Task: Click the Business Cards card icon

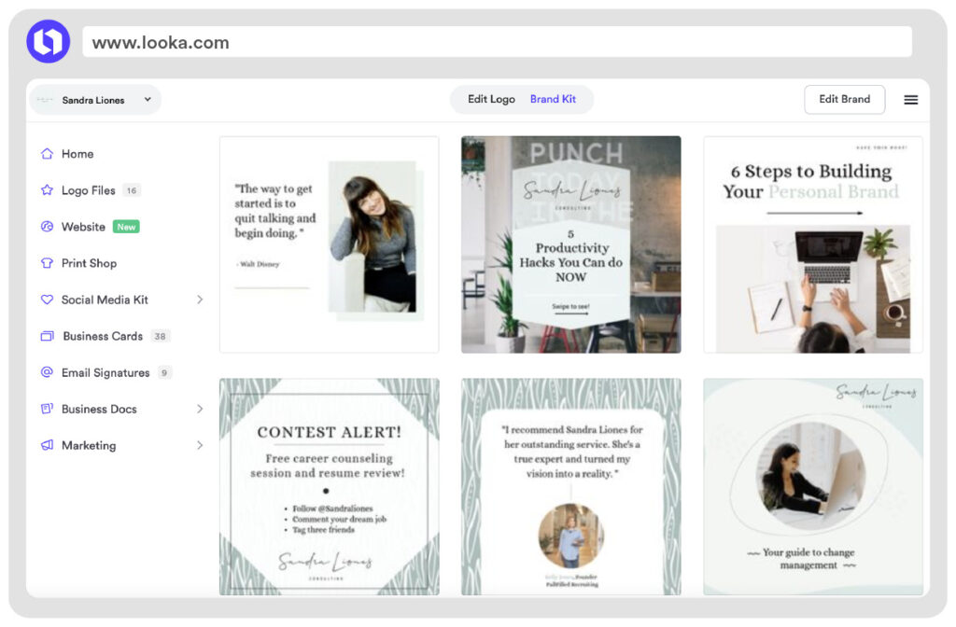Action: [x=46, y=336]
